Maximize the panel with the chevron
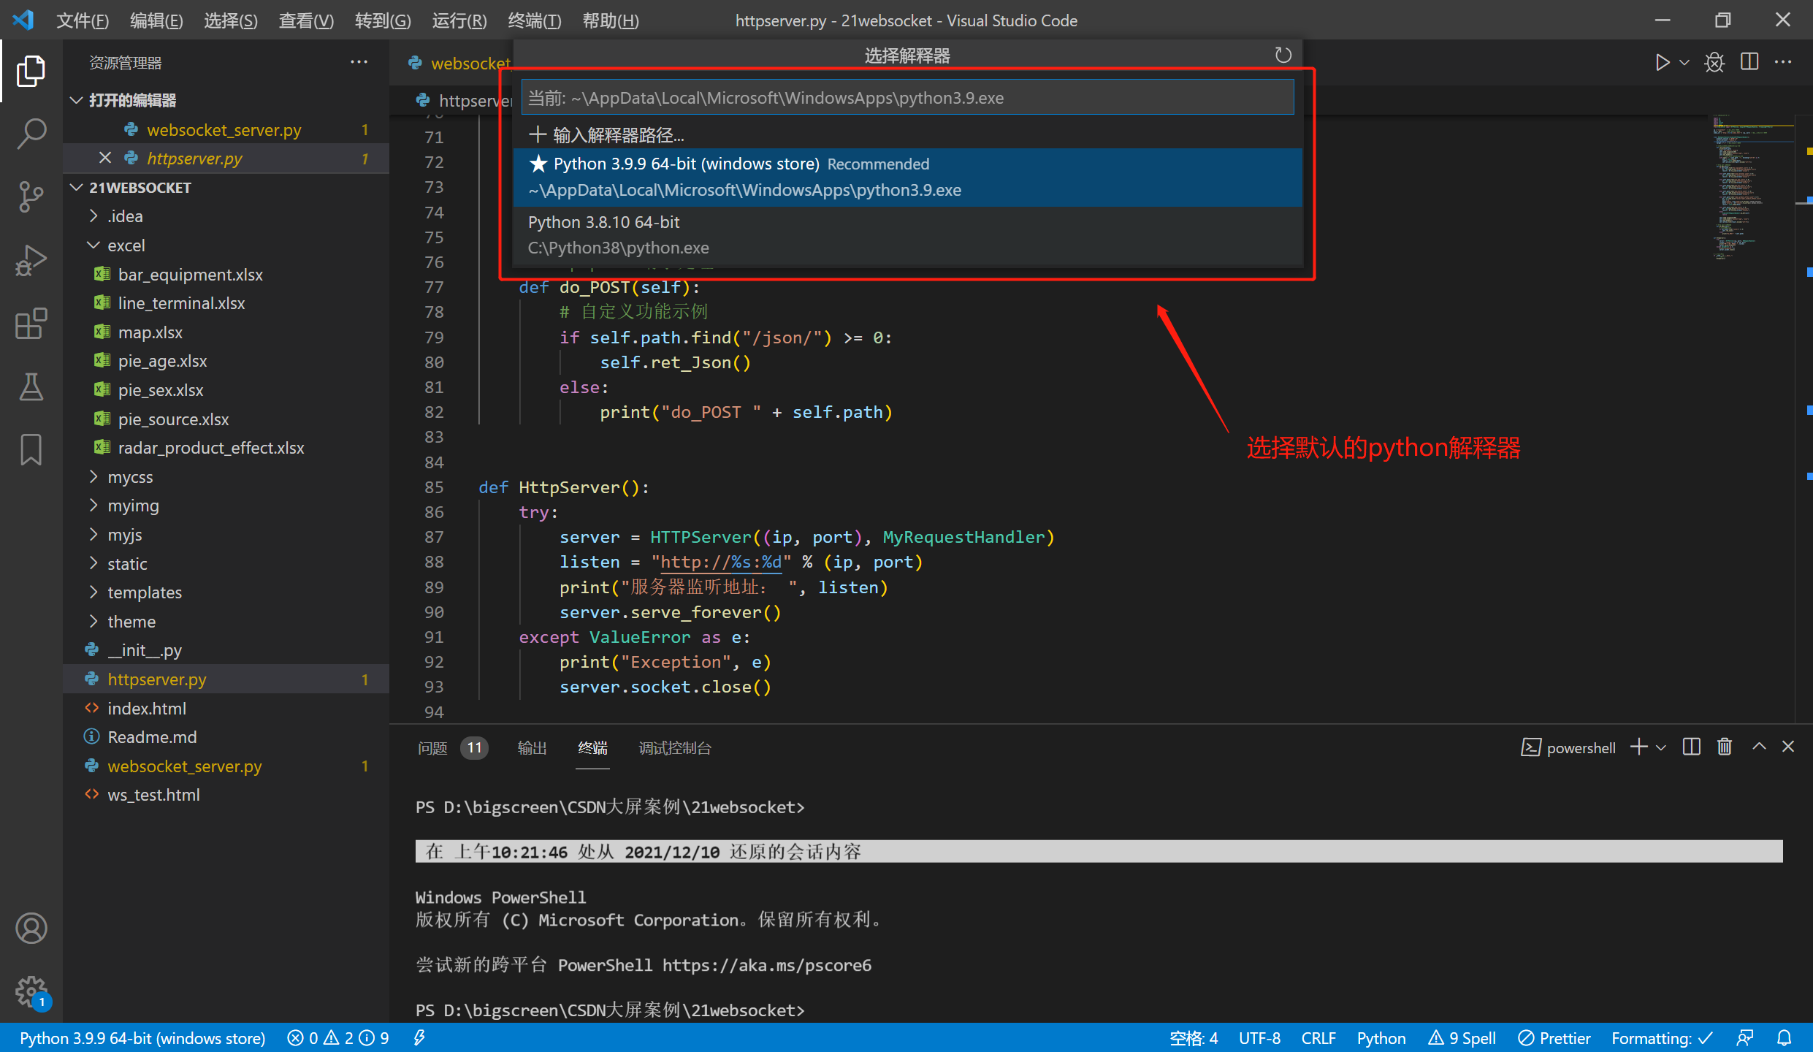The width and height of the screenshot is (1813, 1052). 1757,747
